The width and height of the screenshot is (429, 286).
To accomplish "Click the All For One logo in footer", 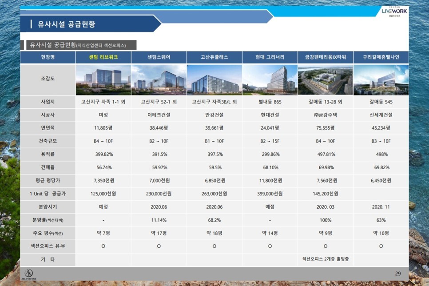I will [x=29, y=274].
